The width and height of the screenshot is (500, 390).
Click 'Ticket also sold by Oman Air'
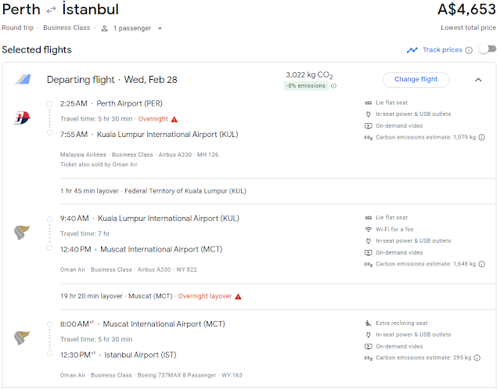point(99,164)
